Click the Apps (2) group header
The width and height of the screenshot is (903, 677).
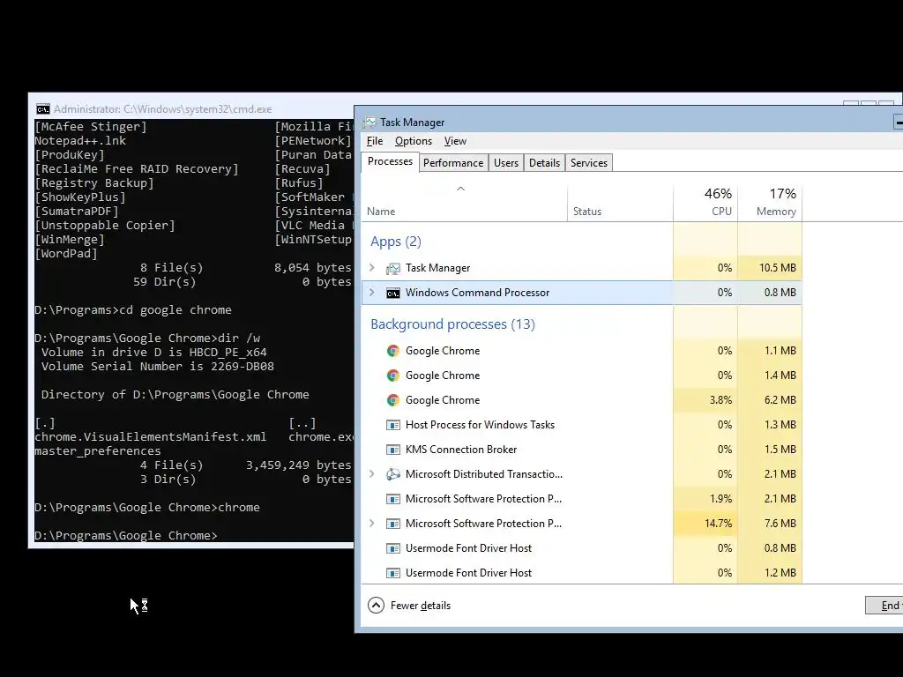coord(396,242)
